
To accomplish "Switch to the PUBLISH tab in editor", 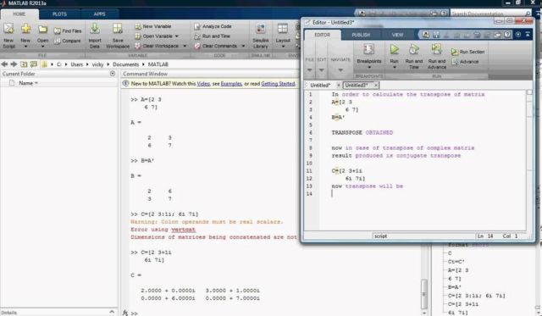I will pos(361,35).
